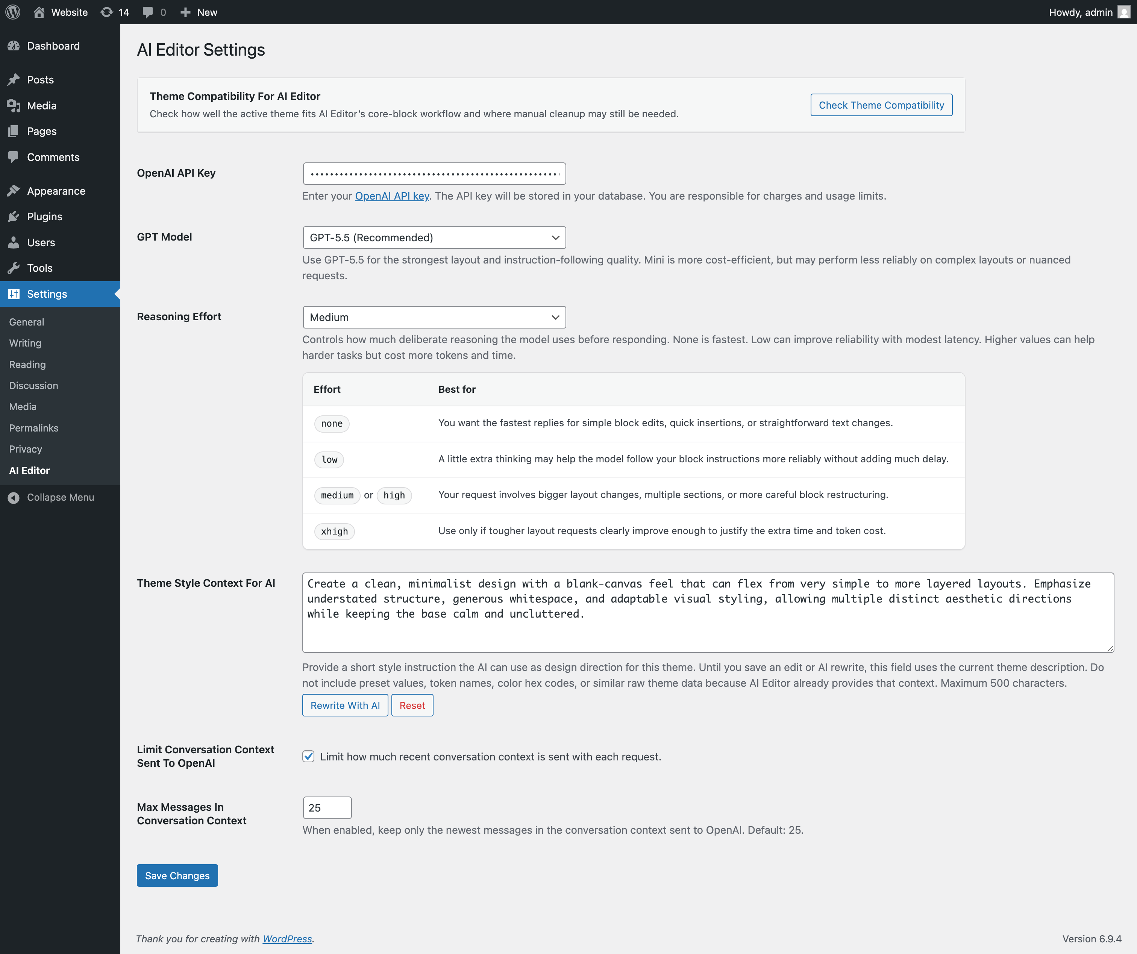Click the Posts pushpin icon
Image resolution: width=1137 pixels, height=954 pixels.
pyautogui.click(x=14, y=80)
